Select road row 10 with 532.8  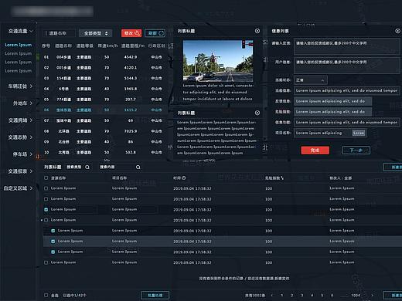click(104, 152)
